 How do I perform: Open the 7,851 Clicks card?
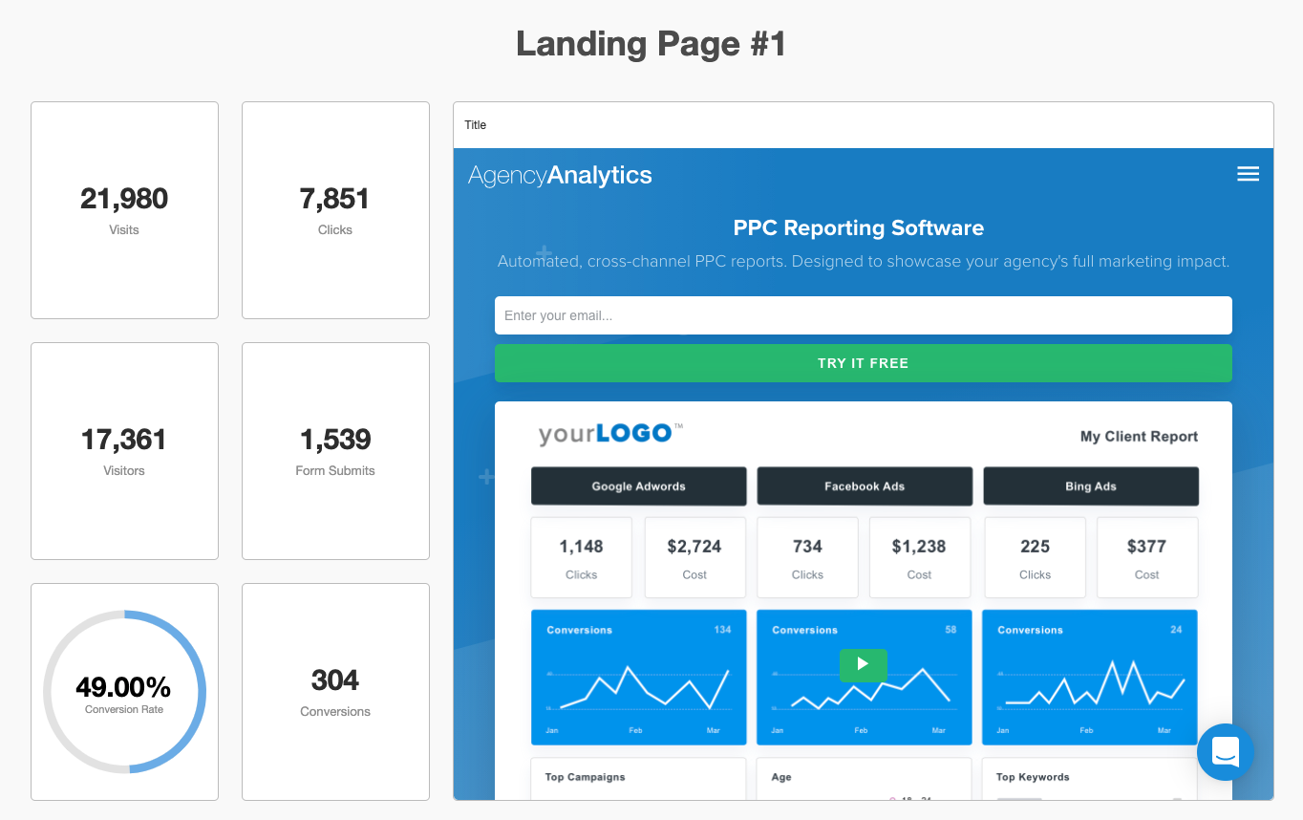[x=335, y=210]
